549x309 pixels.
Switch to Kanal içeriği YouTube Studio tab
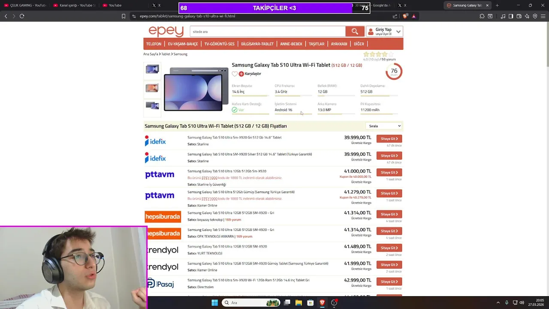(x=74, y=5)
